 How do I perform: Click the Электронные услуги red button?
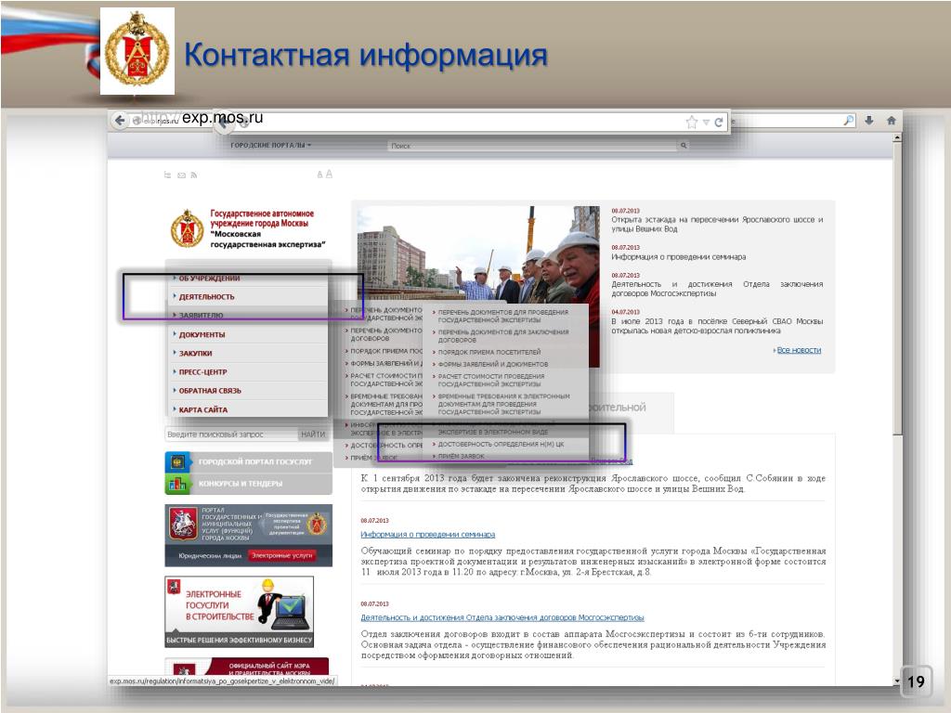(281, 555)
